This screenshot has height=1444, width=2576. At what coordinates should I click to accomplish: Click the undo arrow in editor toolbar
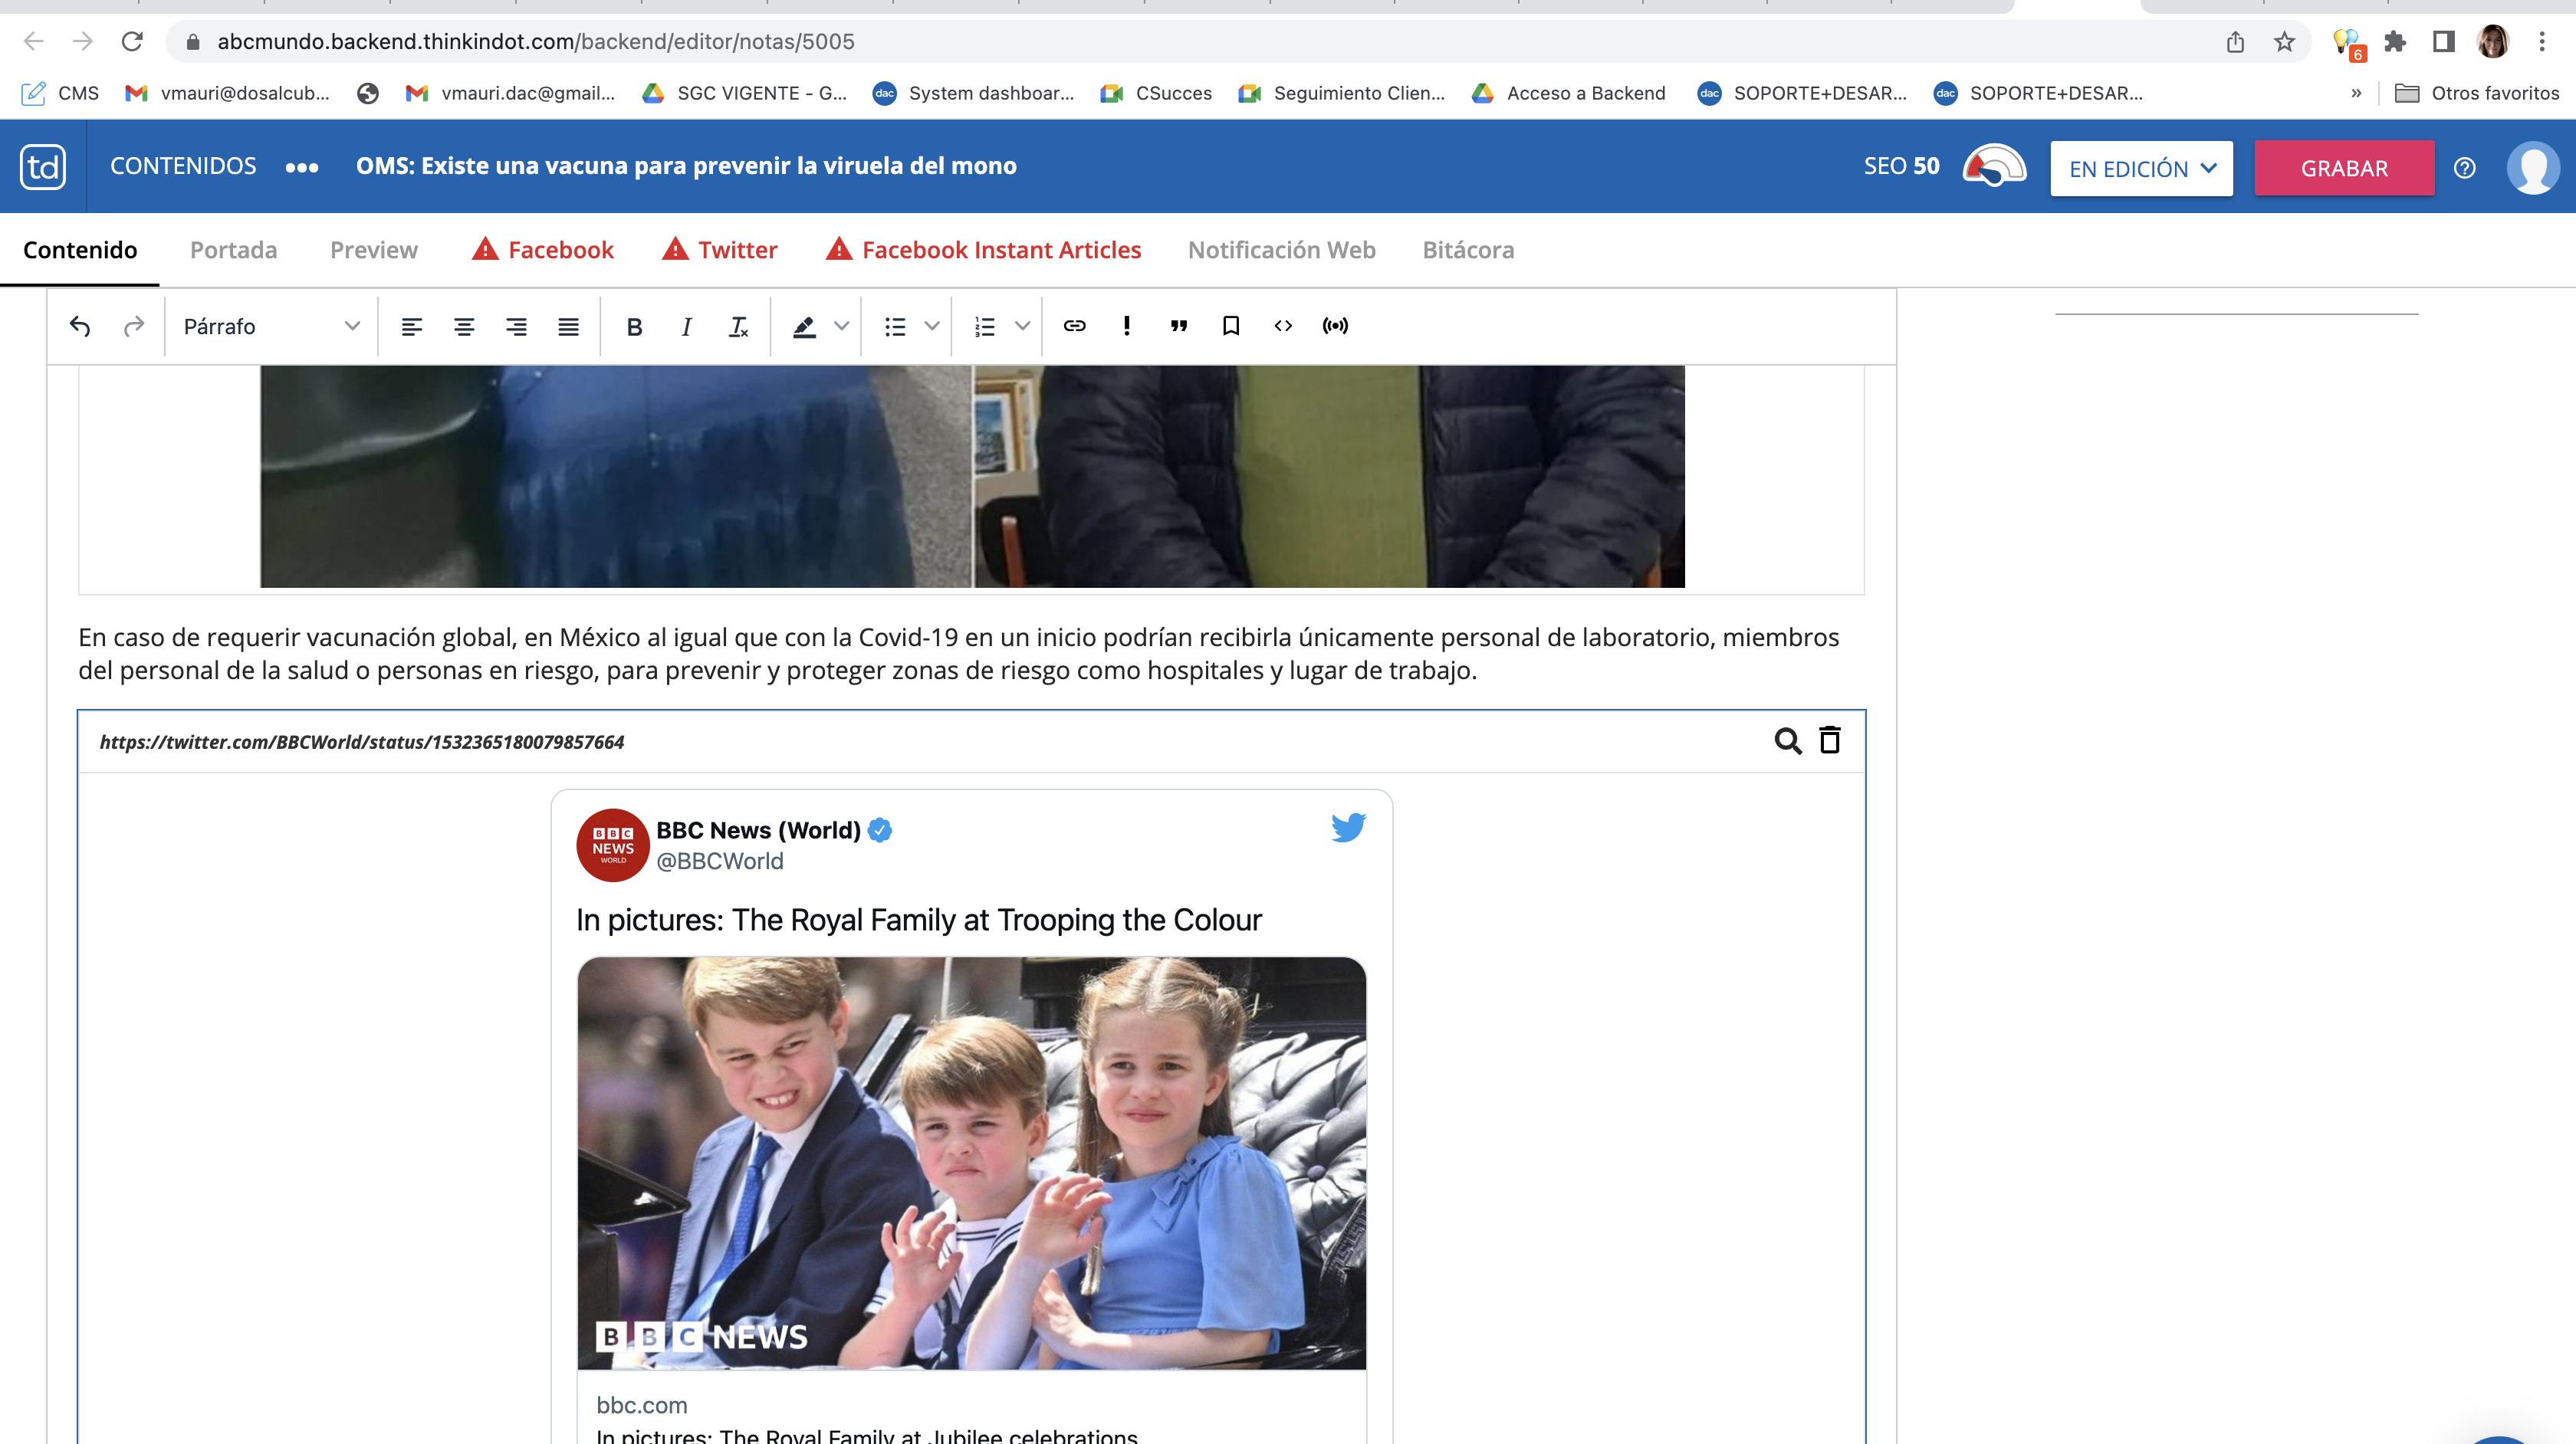(80, 326)
